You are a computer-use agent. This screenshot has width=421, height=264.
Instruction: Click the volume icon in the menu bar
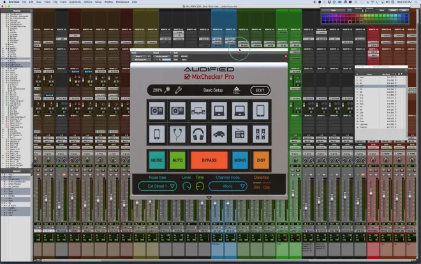387,2
